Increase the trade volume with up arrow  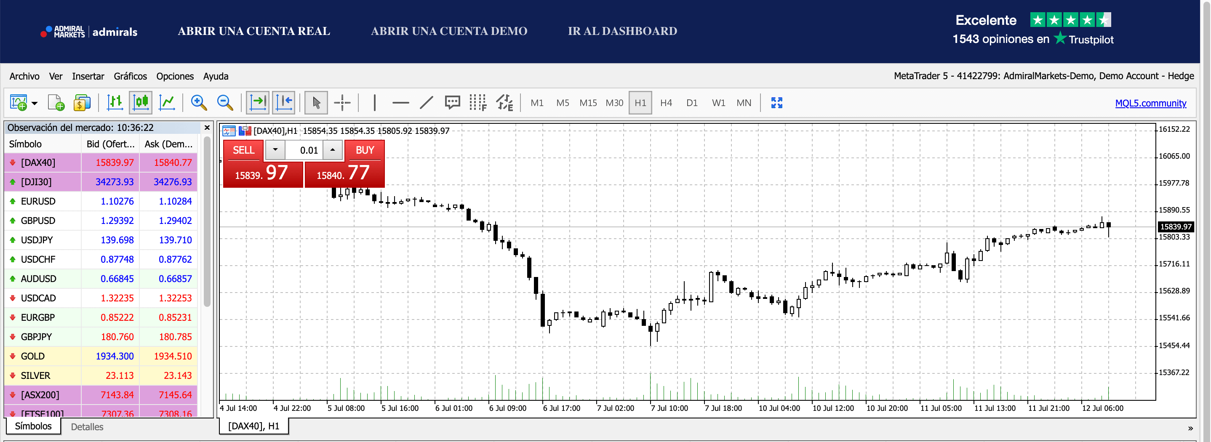332,150
